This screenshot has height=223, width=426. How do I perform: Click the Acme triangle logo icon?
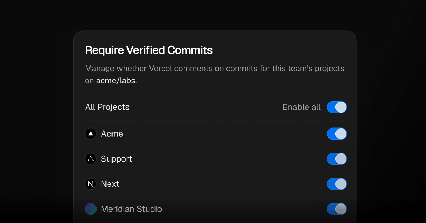coord(91,134)
